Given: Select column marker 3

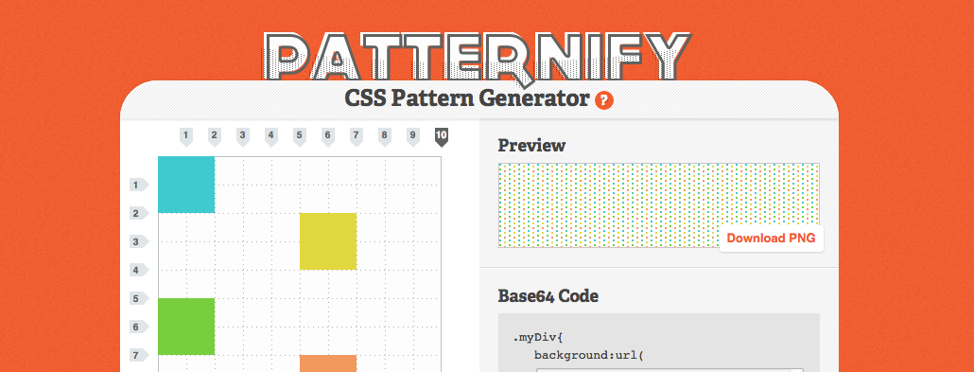Looking at the screenshot, I should [x=243, y=137].
